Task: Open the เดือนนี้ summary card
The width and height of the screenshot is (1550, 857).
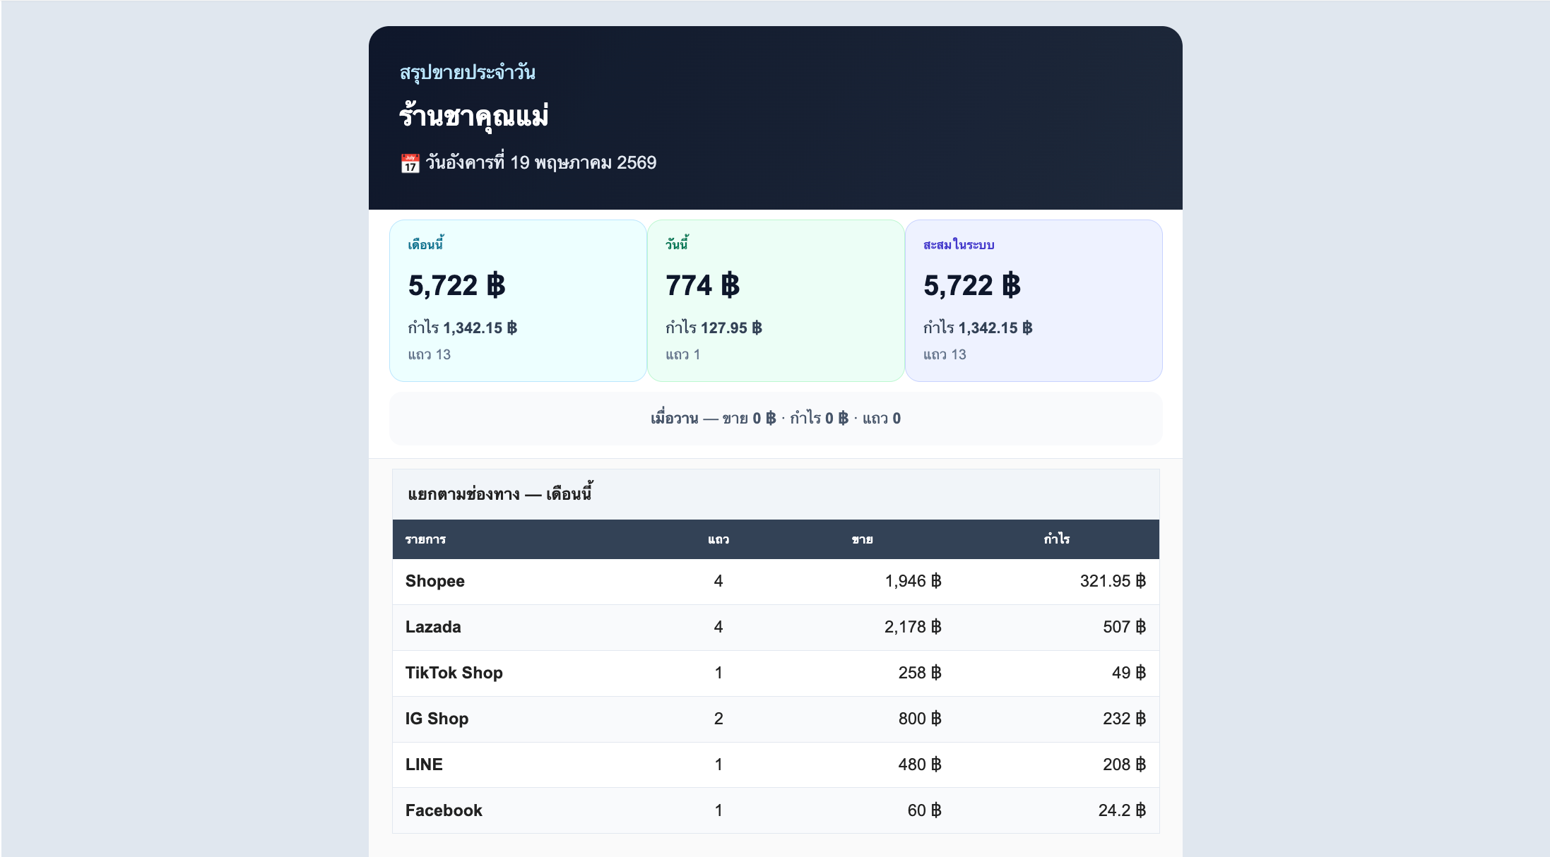Action: [518, 301]
